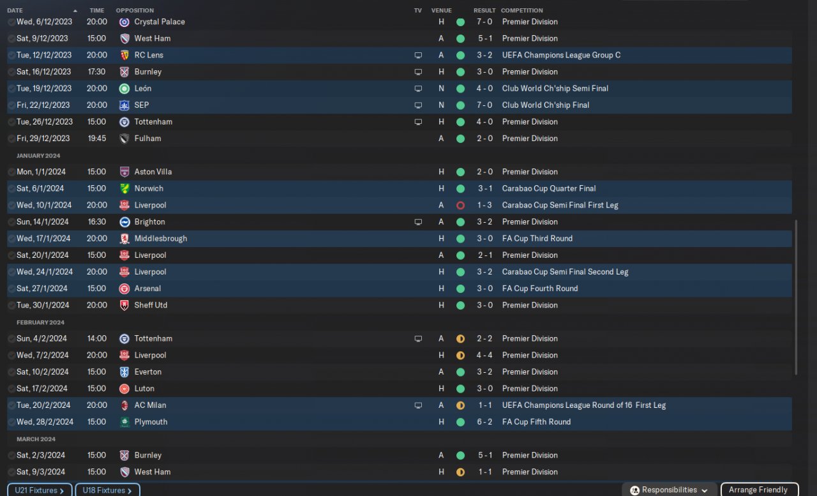Image resolution: width=817 pixels, height=496 pixels.
Task: Sort by Competition column header
Action: coord(521,11)
